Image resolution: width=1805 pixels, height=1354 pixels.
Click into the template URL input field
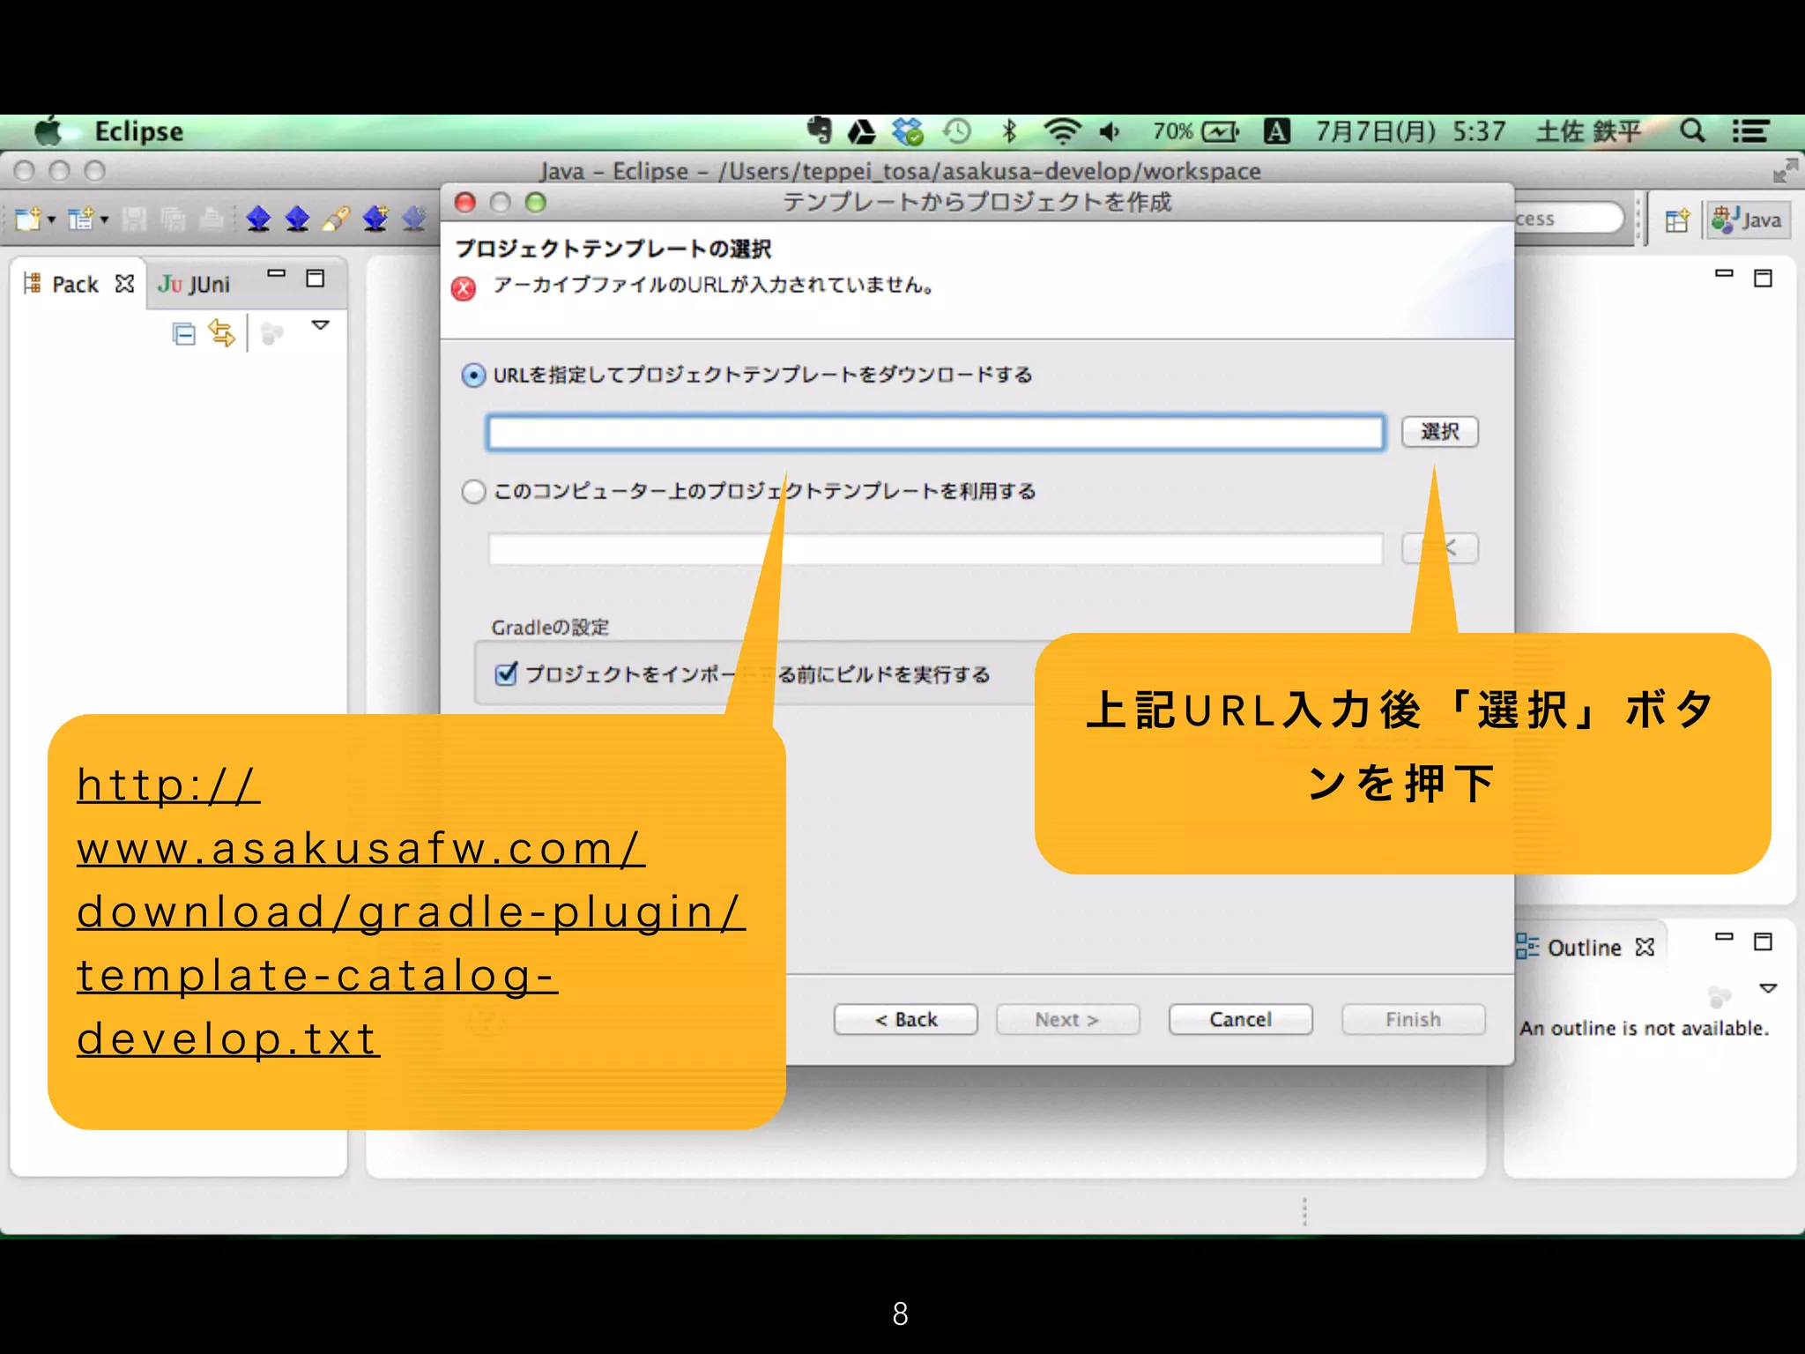click(x=934, y=433)
